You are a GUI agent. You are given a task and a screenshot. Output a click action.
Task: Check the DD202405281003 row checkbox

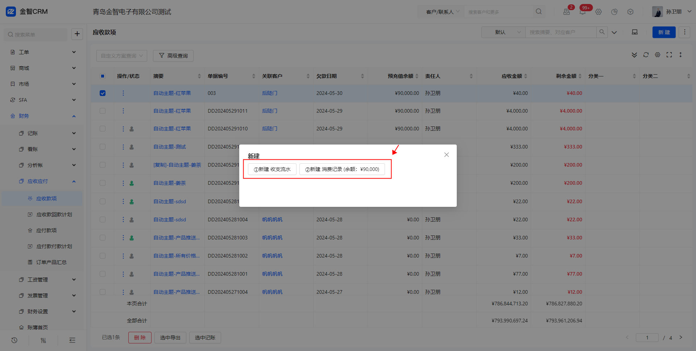103,238
